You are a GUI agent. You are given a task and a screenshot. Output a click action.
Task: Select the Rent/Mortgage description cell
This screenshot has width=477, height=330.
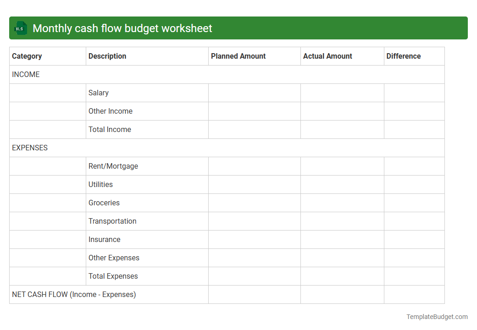tap(113, 166)
